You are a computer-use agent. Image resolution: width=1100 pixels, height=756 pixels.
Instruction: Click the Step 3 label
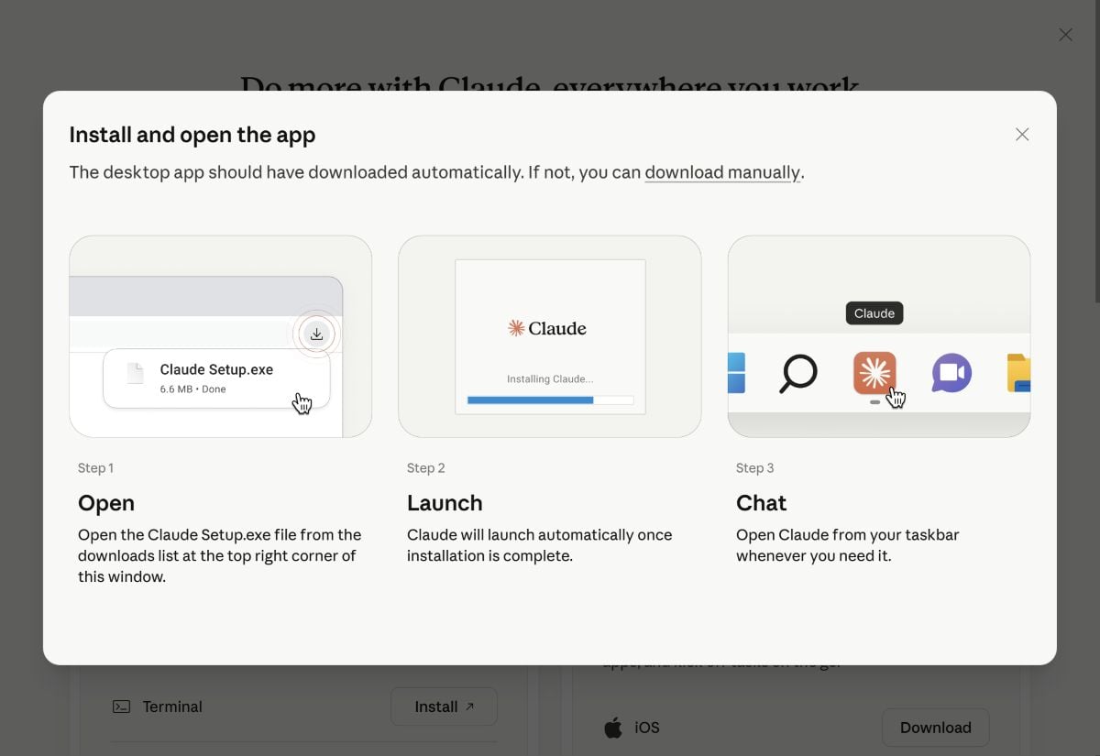[x=755, y=468]
